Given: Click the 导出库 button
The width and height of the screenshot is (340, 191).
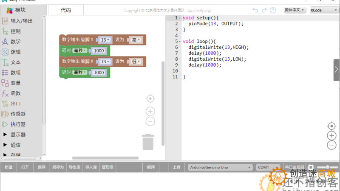Looking at the screenshot, I should point(75,167).
